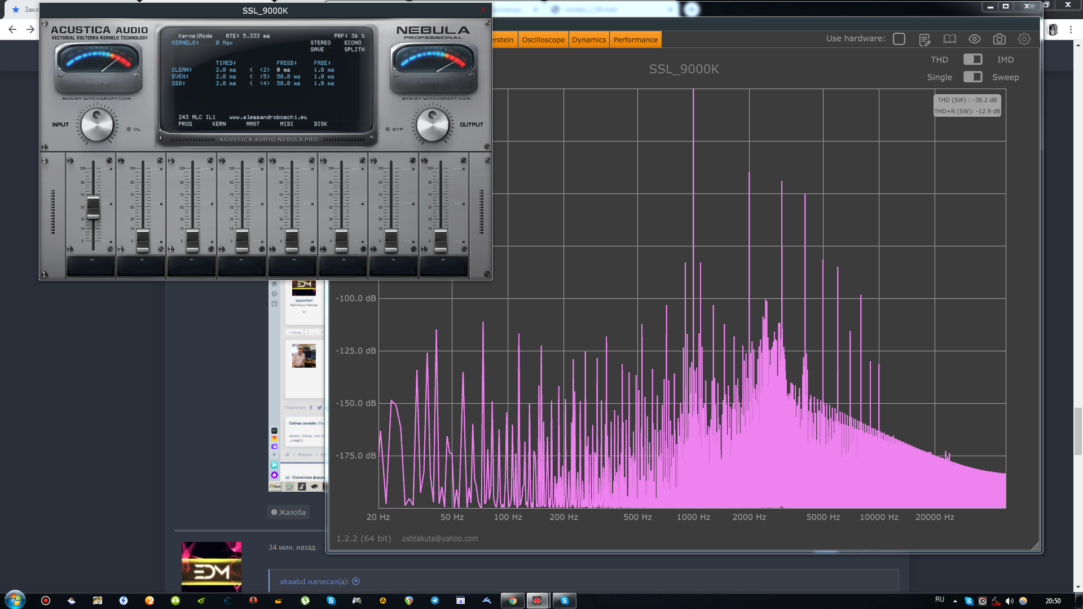
Task: Click the KERNELS 0 Max value
Action: point(224,43)
